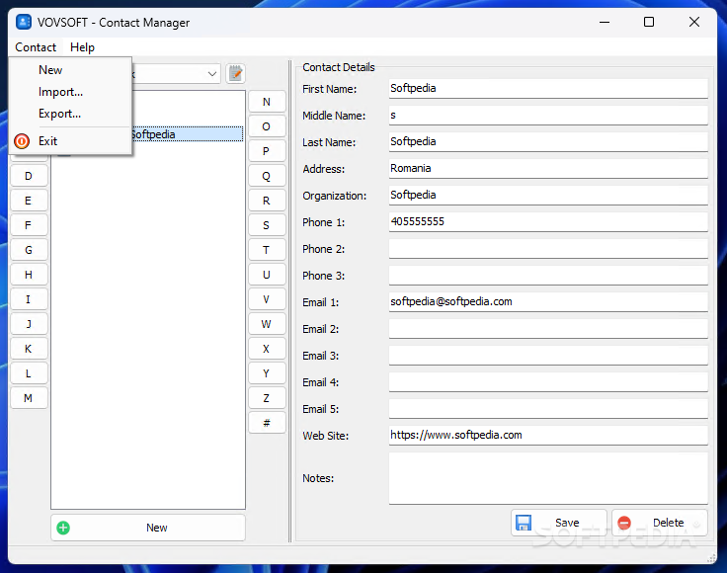Filter contacts by letter M
The height and width of the screenshot is (573, 727).
click(29, 398)
